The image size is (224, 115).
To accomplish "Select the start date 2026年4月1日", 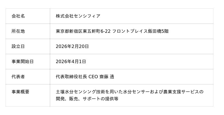I will coord(71,61).
